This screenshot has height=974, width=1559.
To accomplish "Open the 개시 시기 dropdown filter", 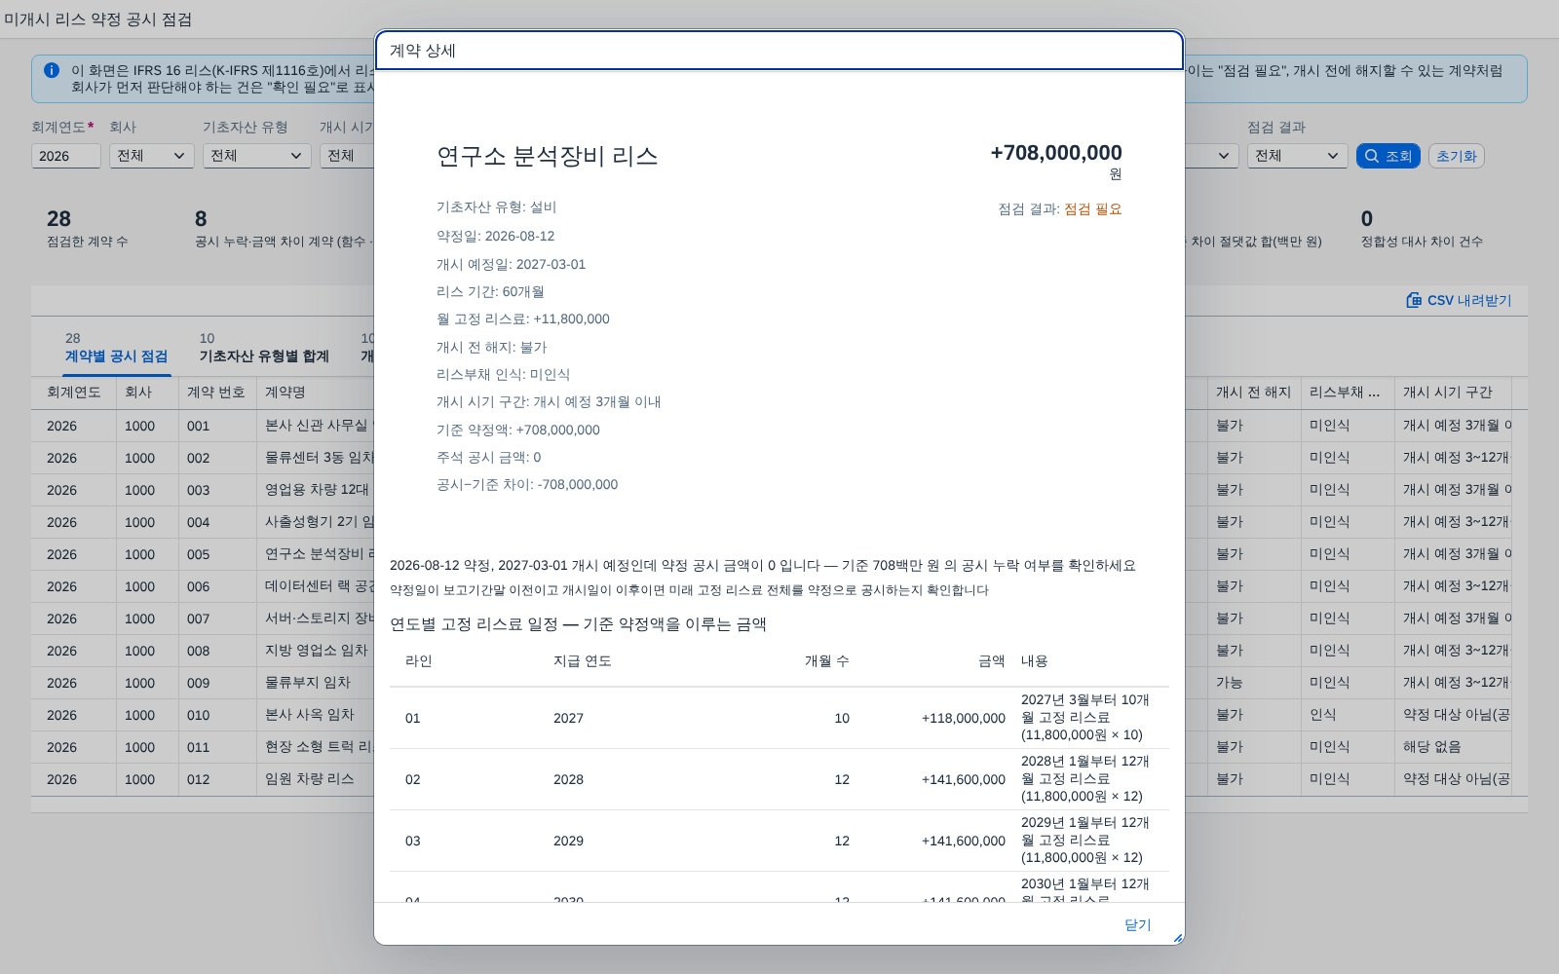I will pyautogui.click(x=347, y=156).
